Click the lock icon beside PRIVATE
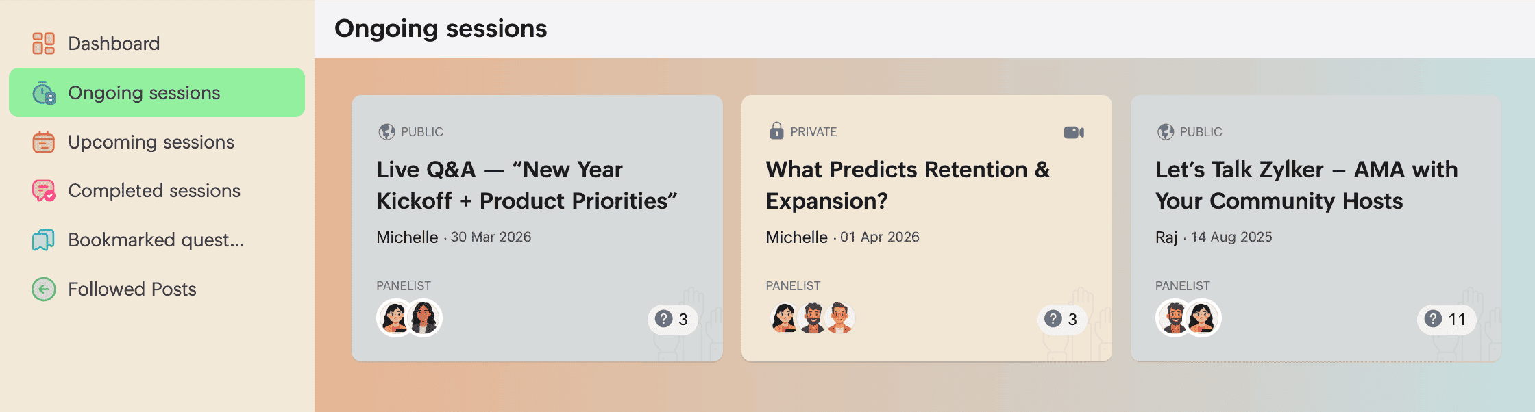 tap(776, 131)
